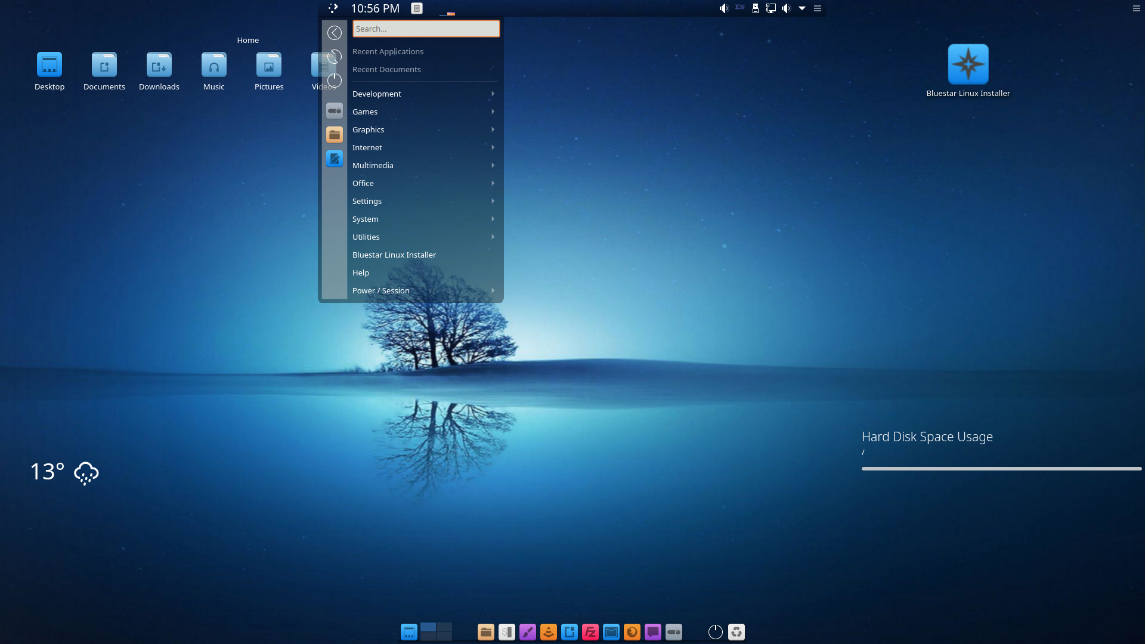Screen dimensions: 1145x644
Task: Open the blue document app in dock
Action: tap(570, 632)
